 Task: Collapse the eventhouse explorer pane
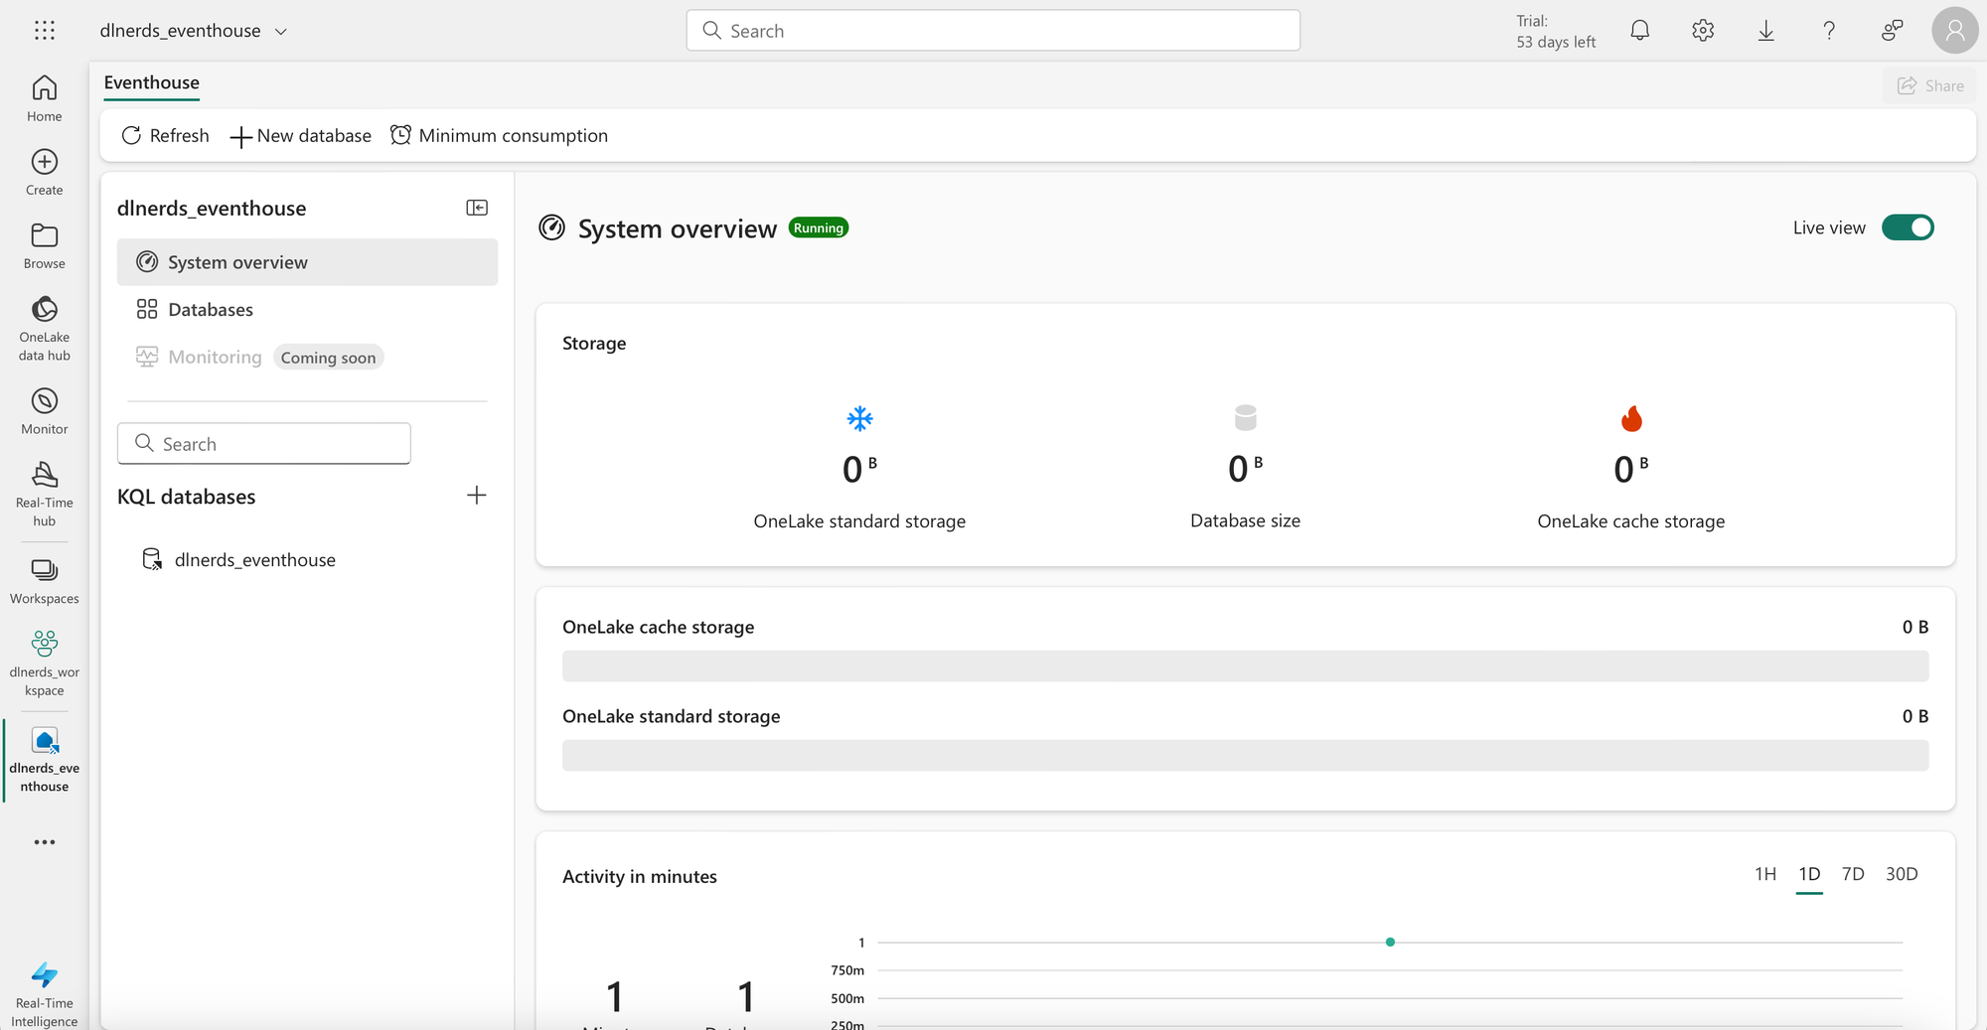477,208
